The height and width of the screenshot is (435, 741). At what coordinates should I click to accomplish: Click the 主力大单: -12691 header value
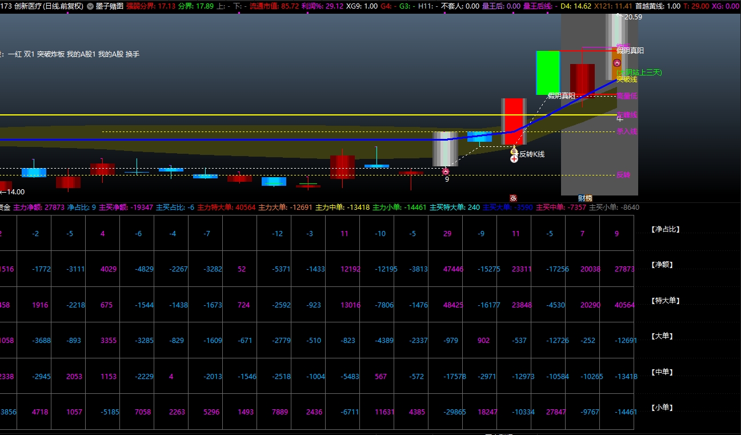point(285,207)
